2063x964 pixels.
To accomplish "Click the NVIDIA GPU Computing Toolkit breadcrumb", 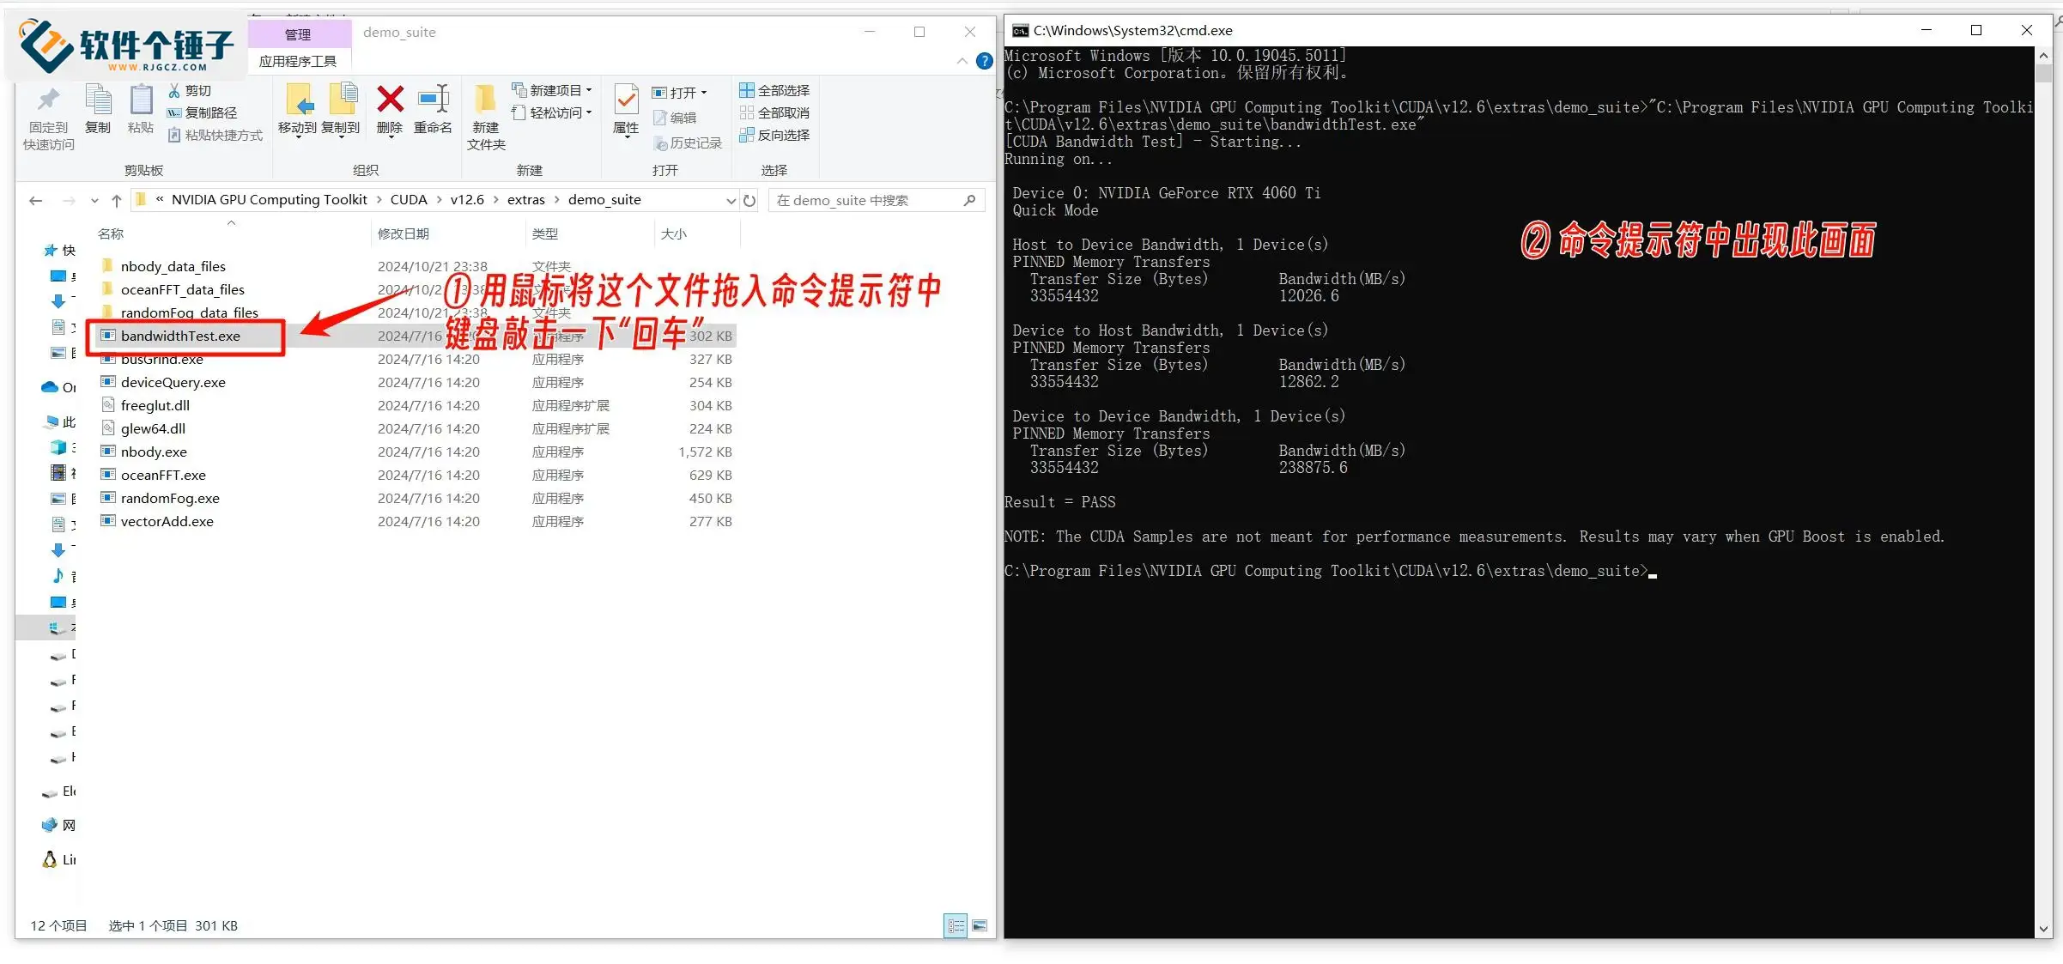I will pos(270,200).
